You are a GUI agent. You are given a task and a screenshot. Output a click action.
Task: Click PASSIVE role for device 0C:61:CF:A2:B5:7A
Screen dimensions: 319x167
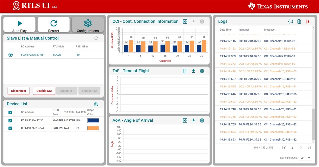pos(58,128)
